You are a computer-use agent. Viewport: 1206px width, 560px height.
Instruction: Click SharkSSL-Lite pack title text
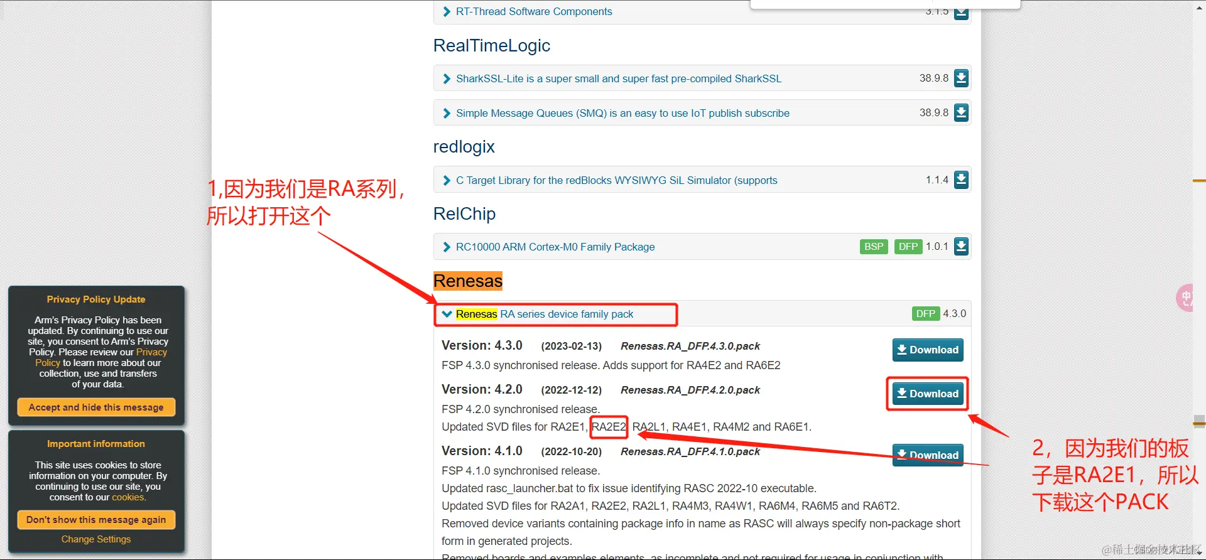click(619, 78)
